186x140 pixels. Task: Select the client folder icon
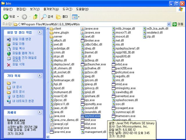coord(51,29)
